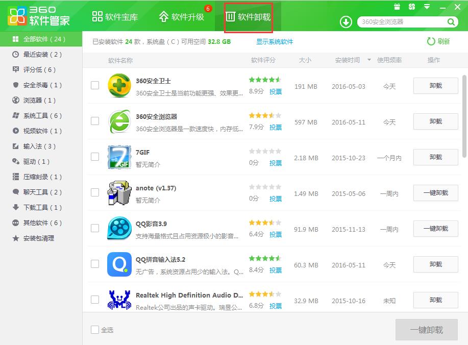The image size is (468, 345).
Task: Click the Realtek audio driver icon
Action: point(119,300)
